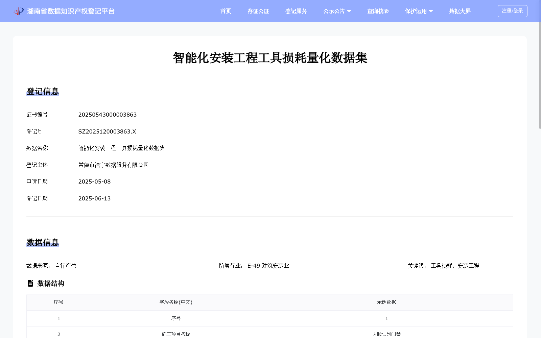This screenshot has width=541, height=338.
Task: Click the 序号 column header
Action: (x=58, y=302)
